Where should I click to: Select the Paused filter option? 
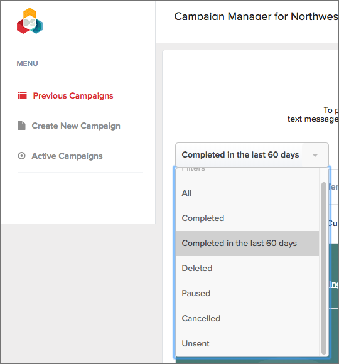[x=247, y=294]
